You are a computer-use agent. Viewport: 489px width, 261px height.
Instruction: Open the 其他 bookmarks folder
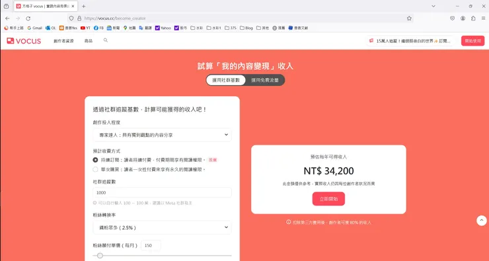(x=262, y=28)
